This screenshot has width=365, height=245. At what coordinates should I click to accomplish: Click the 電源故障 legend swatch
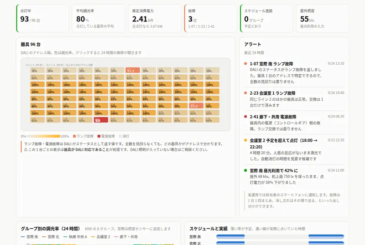[x=99, y=136]
